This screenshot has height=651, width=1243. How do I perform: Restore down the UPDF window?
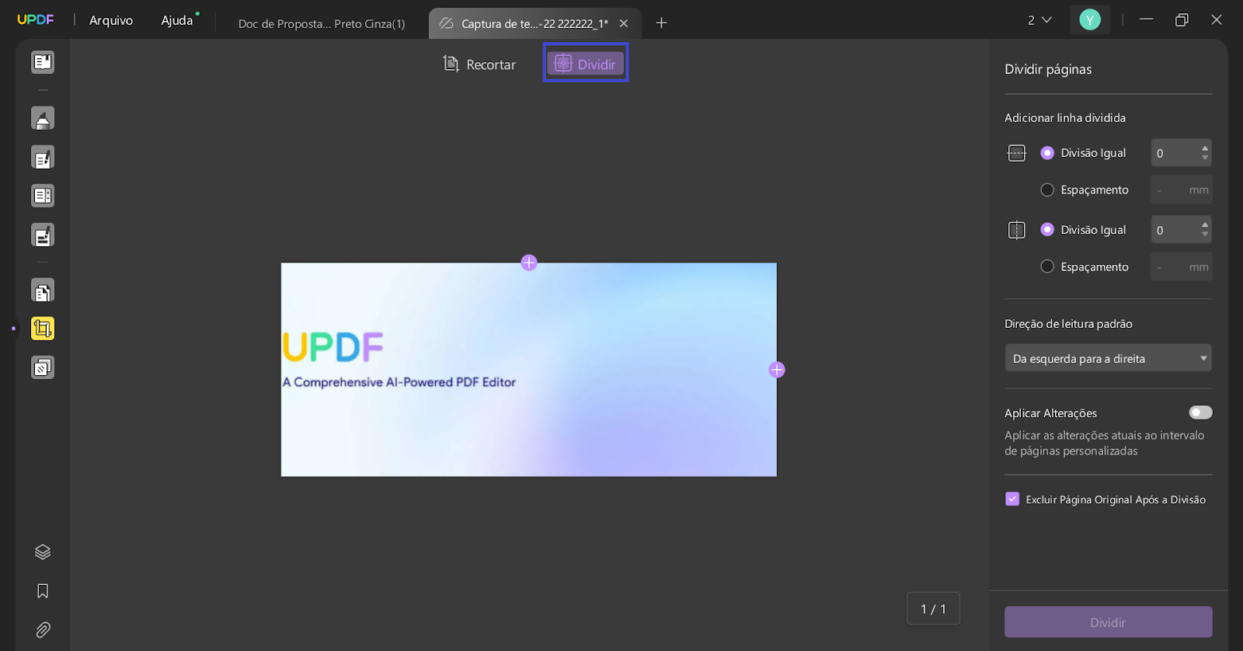(1182, 20)
